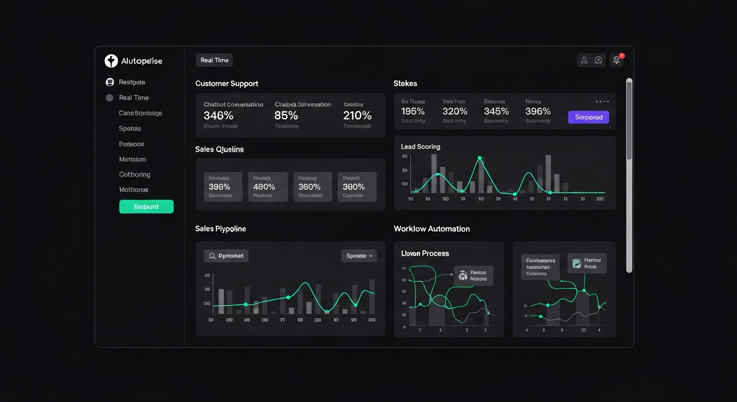Navigate to Cotboring in the sidebar
This screenshot has width=737, height=402.
pos(135,174)
